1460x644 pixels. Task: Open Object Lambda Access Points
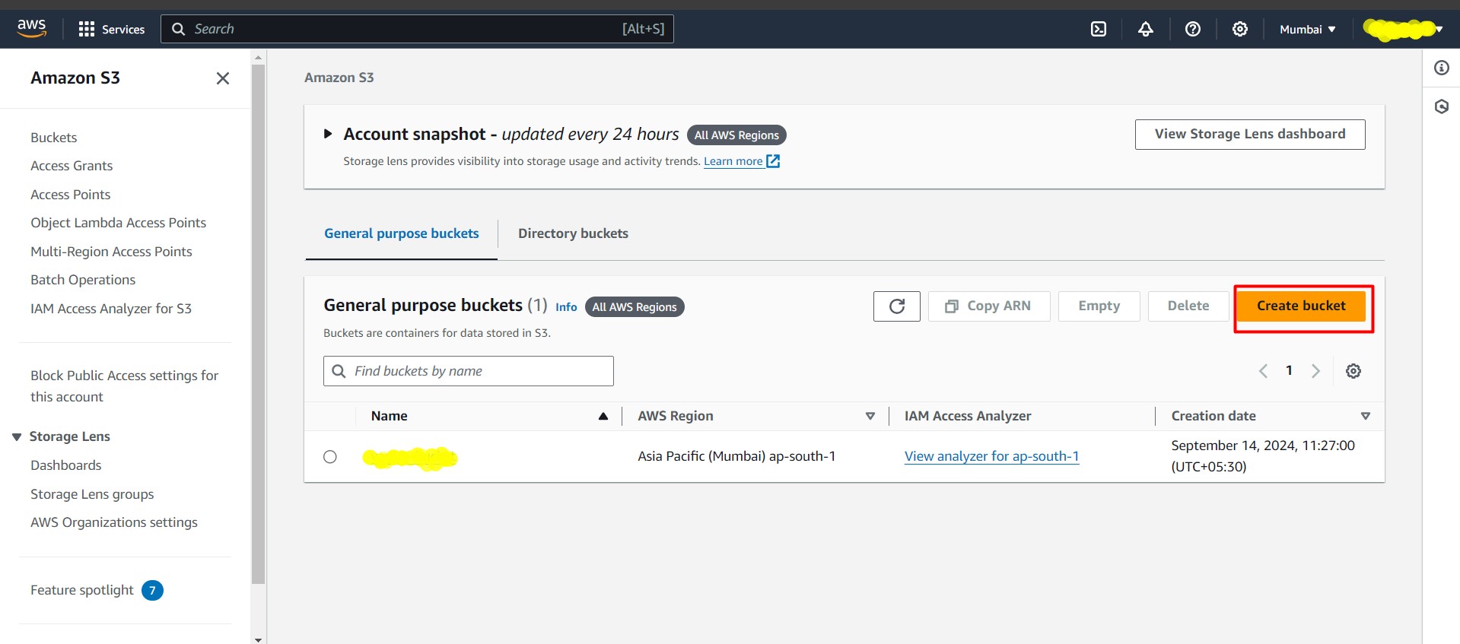coord(118,223)
